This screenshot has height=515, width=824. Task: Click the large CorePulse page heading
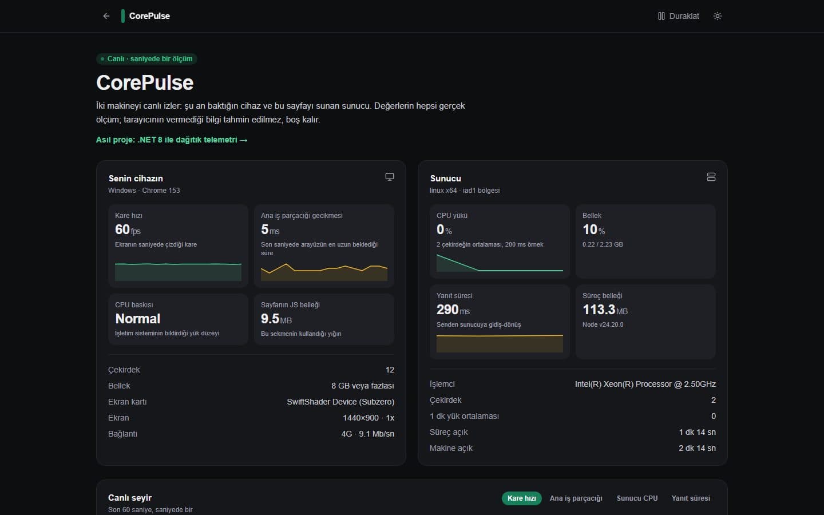tap(145, 82)
